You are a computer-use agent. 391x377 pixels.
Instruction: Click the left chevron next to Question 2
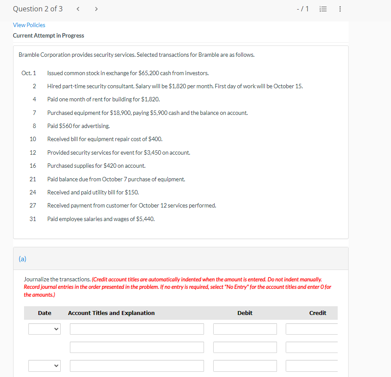78,8
